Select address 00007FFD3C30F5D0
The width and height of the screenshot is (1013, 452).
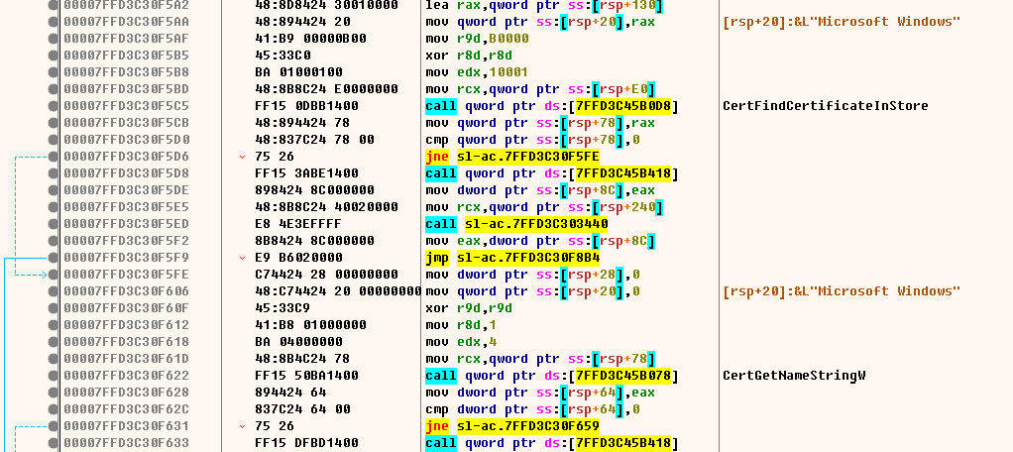point(126,140)
